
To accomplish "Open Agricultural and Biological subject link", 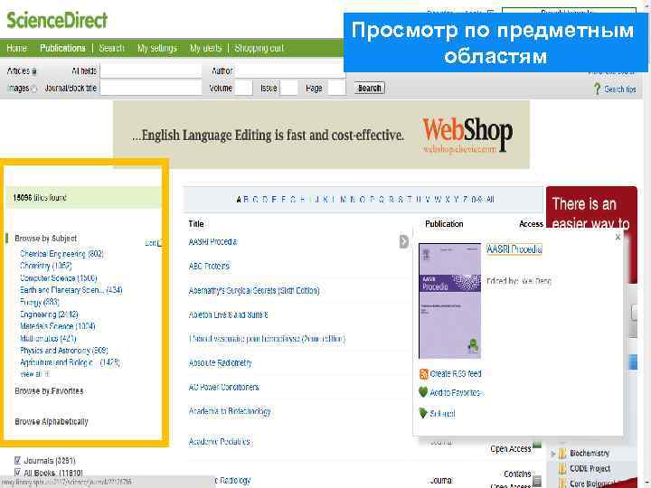I will pos(71,362).
